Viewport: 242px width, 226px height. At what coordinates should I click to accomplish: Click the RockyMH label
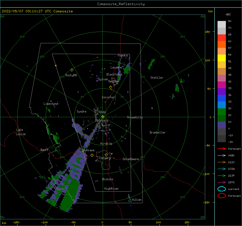point(71,75)
